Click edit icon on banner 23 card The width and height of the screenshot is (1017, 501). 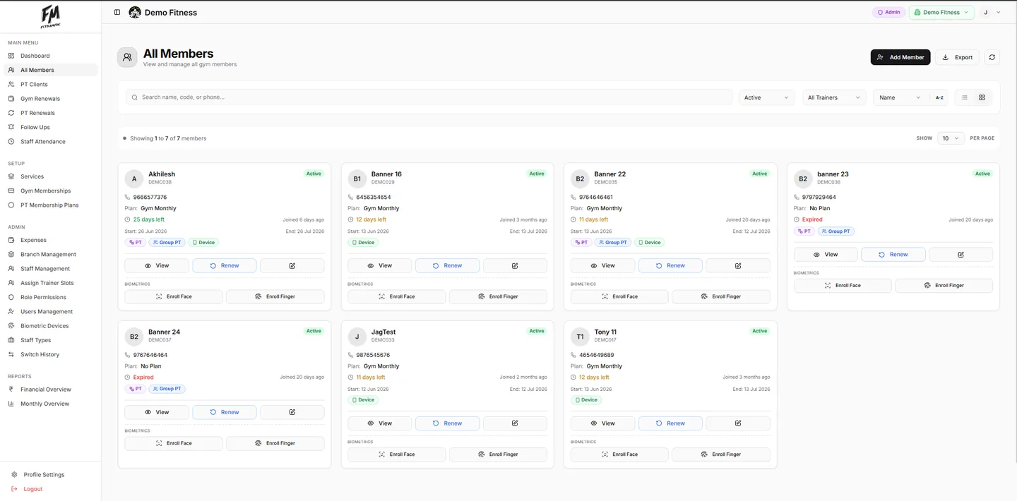pos(961,254)
